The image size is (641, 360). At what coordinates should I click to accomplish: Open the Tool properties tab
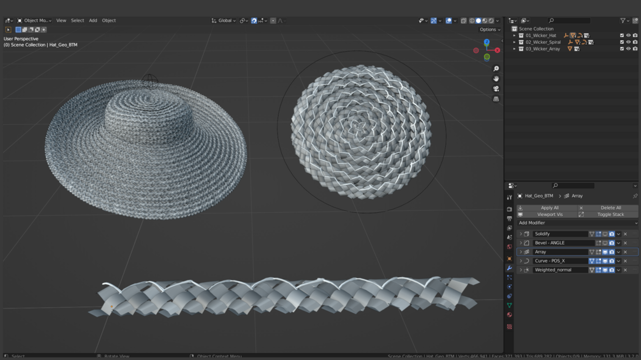(x=510, y=197)
